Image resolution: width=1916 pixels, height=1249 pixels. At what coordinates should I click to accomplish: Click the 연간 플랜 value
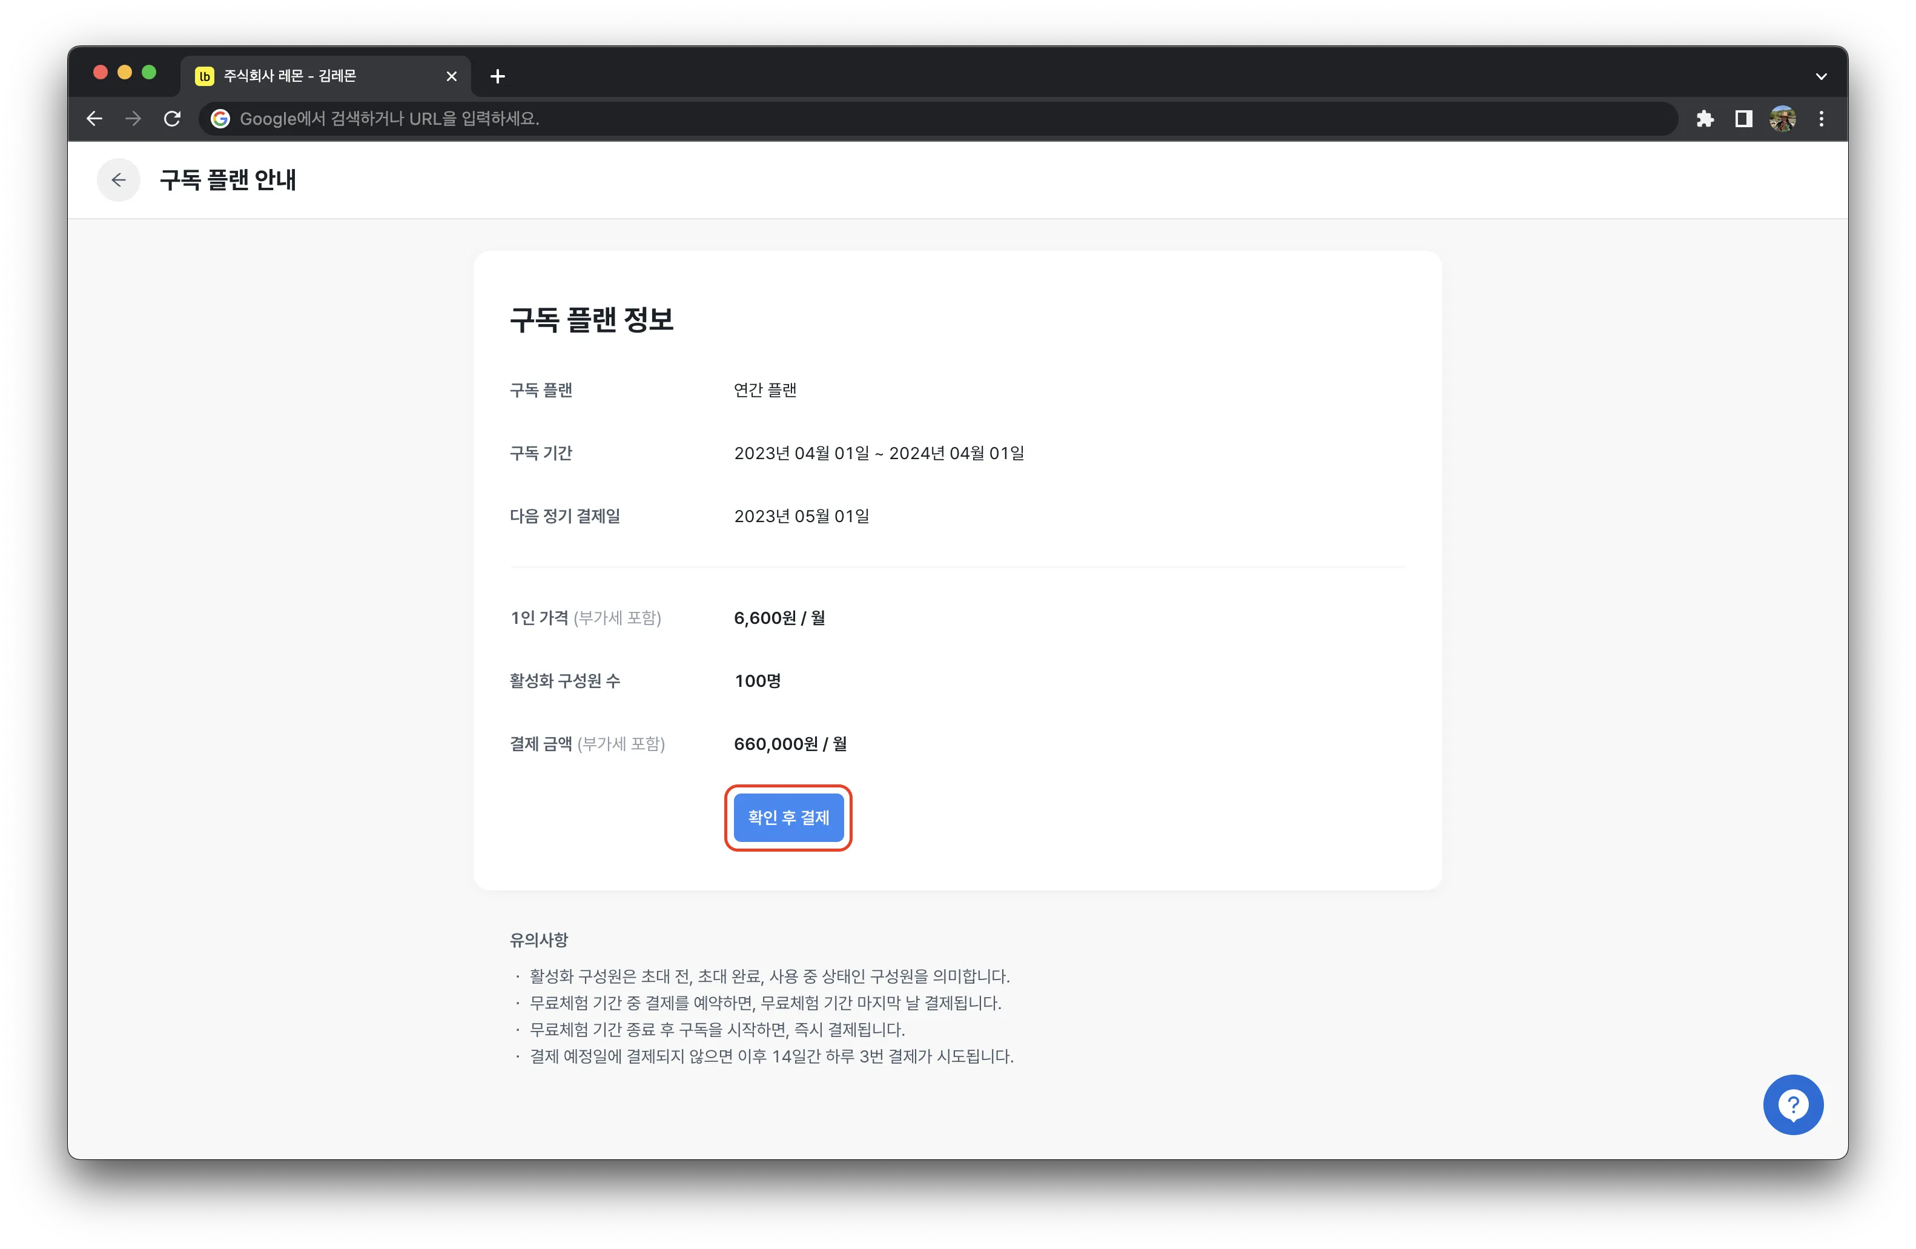pos(765,389)
